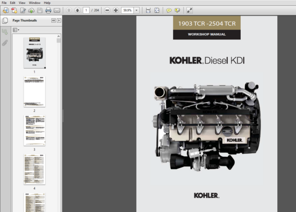Open the Window menu
296x212 pixels.
[35, 3]
